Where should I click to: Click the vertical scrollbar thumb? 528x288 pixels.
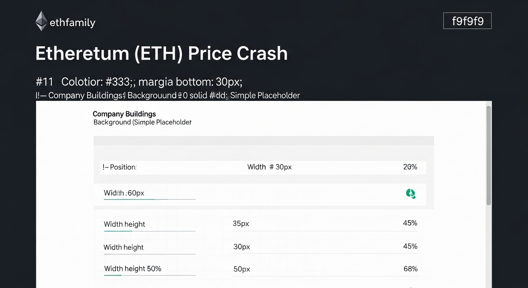(x=488, y=155)
